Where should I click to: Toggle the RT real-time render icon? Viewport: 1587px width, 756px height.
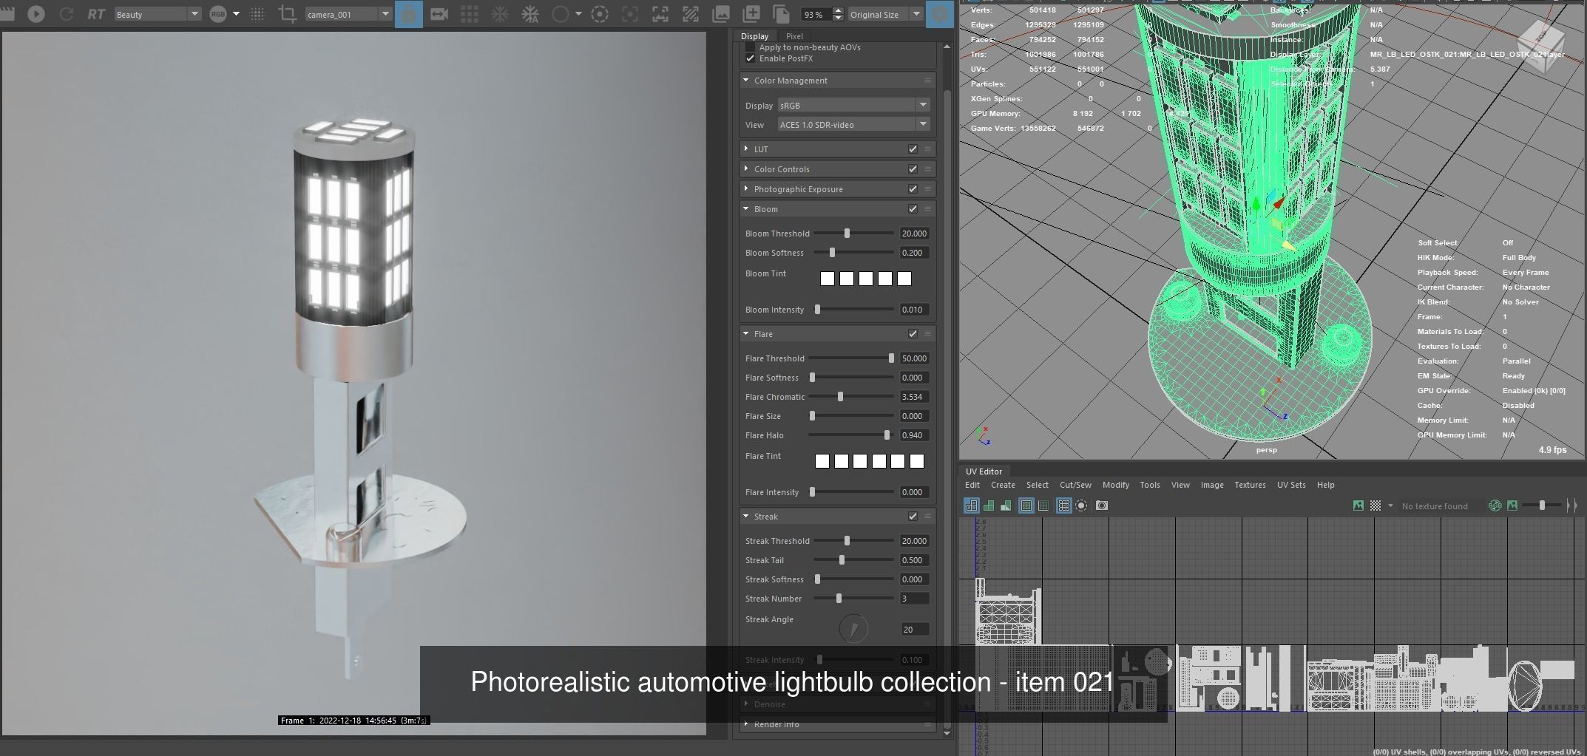click(x=95, y=14)
